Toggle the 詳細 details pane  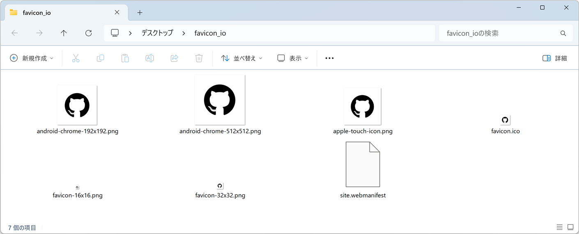pos(554,58)
